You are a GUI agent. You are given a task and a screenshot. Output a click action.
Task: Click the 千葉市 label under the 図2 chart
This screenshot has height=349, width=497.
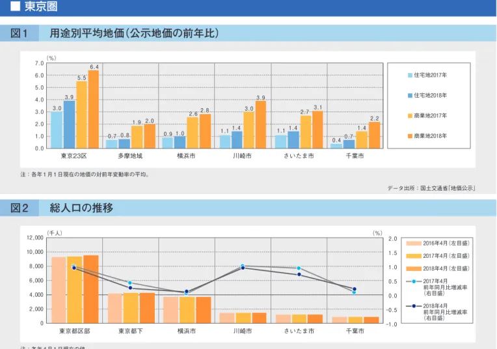pos(355,331)
